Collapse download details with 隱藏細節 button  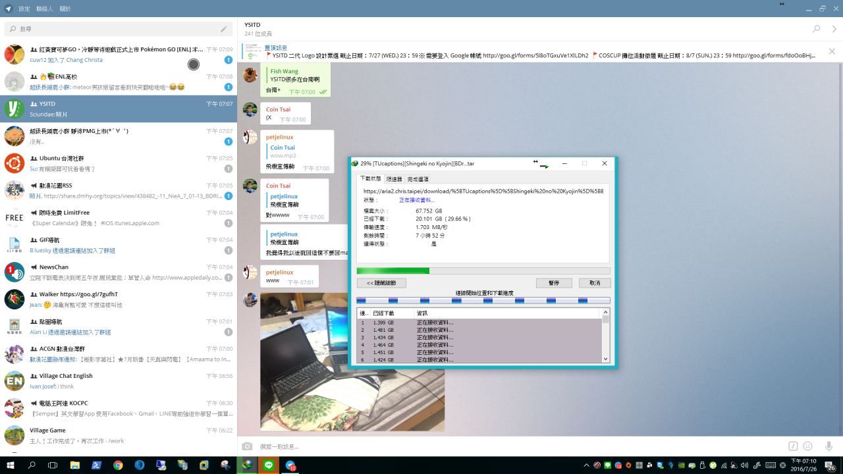[x=381, y=283]
